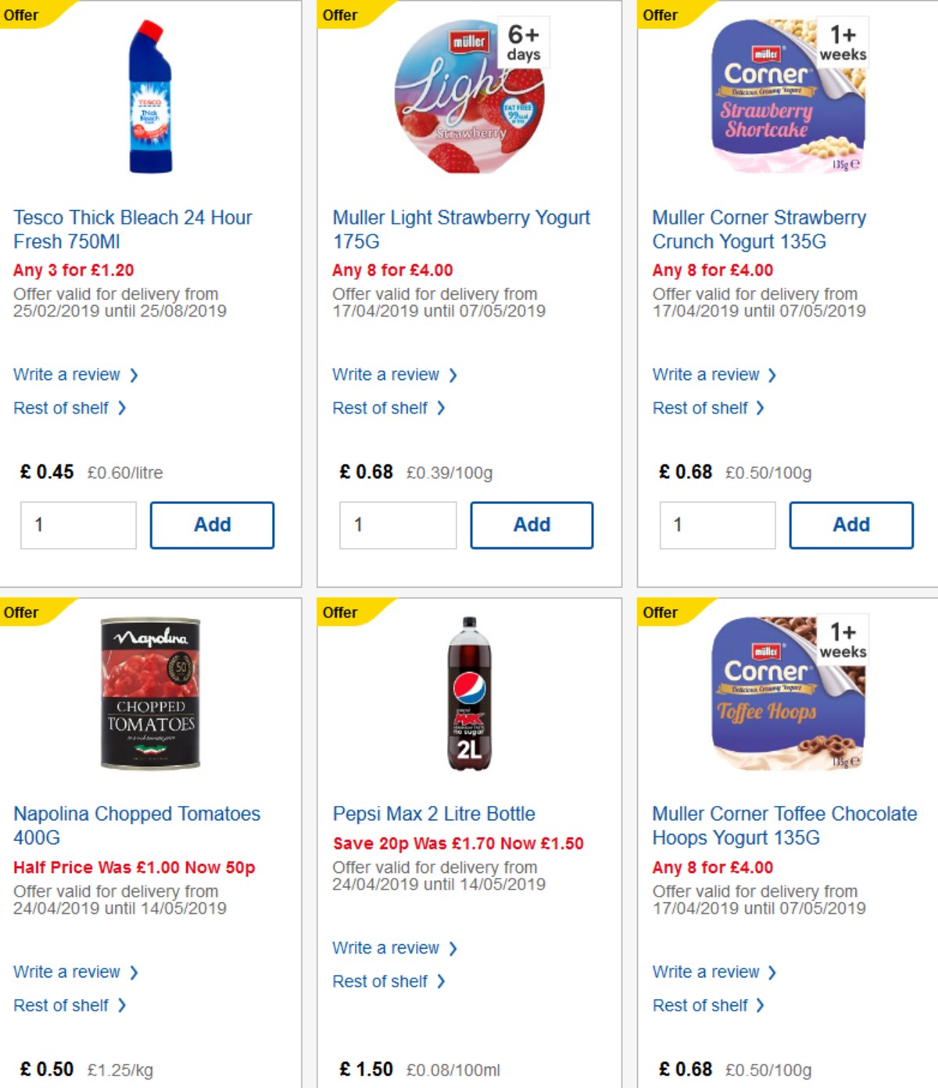938x1088 pixels.
Task: Open Rest of shelf for Napolina Chopped Tomatoes
Action: click(x=63, y=1005)
